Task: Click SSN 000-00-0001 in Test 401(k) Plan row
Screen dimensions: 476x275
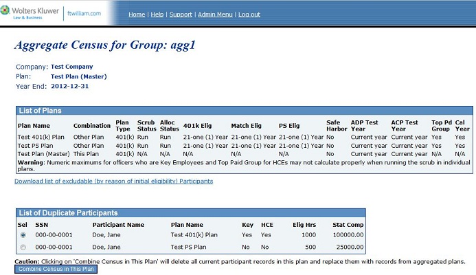Action: tap(54, 235)
